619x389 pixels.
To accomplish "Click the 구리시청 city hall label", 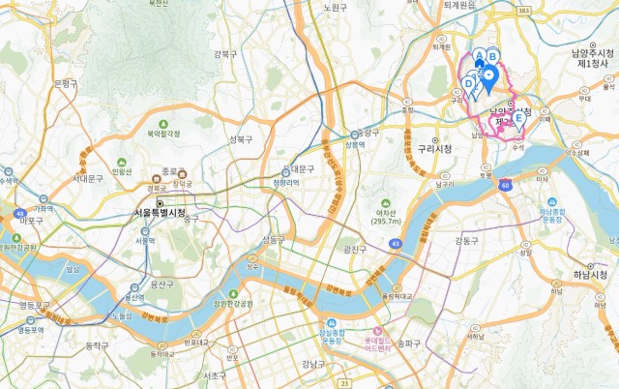I will click(435, 149).
